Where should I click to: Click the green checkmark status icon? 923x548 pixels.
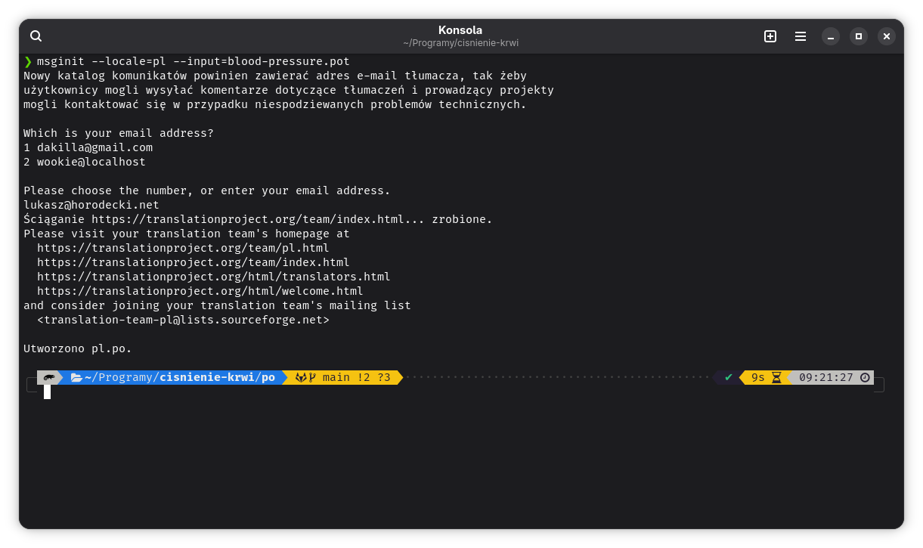(729, 377)
